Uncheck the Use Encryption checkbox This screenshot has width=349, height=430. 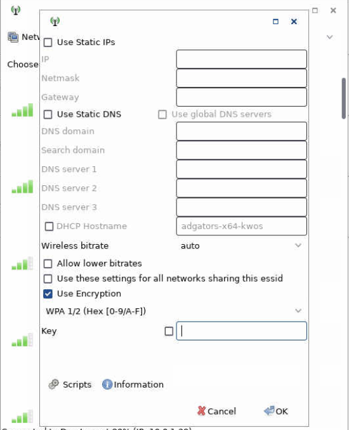tap(48, 294)
